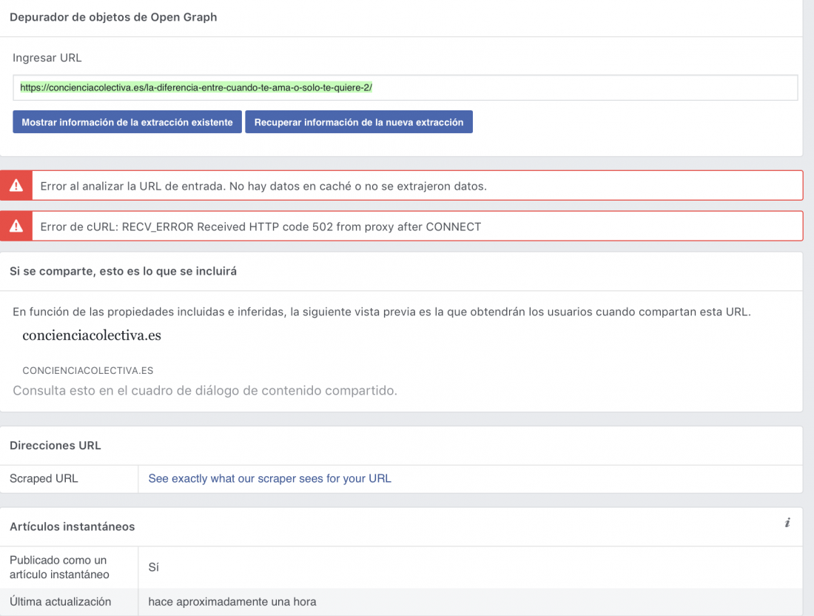Screen dimensions: 814x616
Task: Click 'Consulta esto en el cuadro de diálogo' text
Action: coord(205,391)
